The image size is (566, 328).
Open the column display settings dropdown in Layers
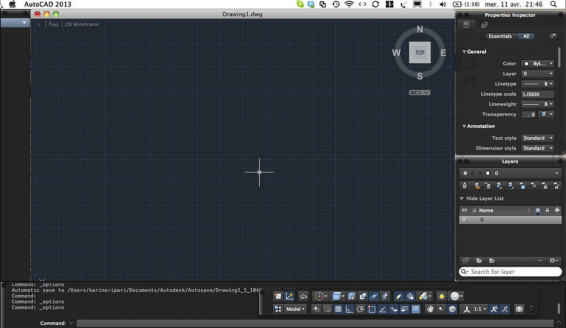tap(554, 261)
